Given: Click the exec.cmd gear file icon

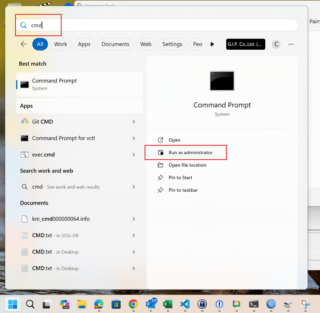Looking at the screenshot, I should pyautogui.click(x=25, y=155).
